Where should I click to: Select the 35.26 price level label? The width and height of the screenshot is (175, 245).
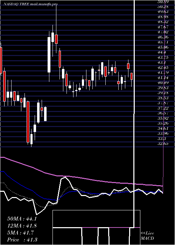point(163,124)
